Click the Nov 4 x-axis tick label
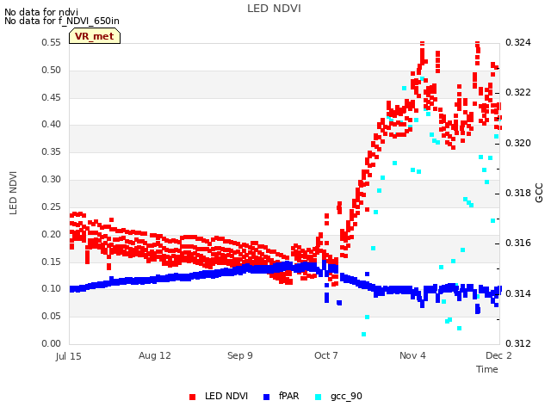This screenshot has width=551, height=413. (412, 355)
